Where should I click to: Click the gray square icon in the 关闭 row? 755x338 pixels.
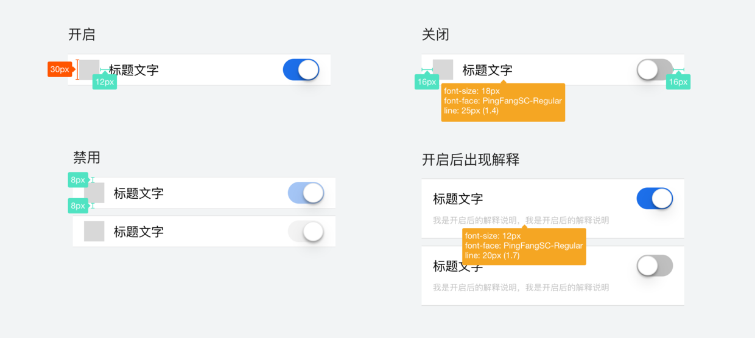[x=443, y=69]
